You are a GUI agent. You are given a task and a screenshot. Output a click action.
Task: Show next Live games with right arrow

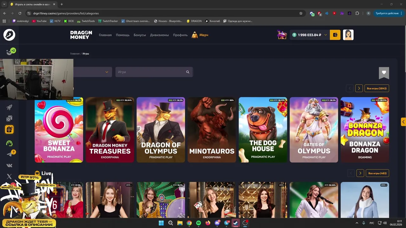[360, 173]
